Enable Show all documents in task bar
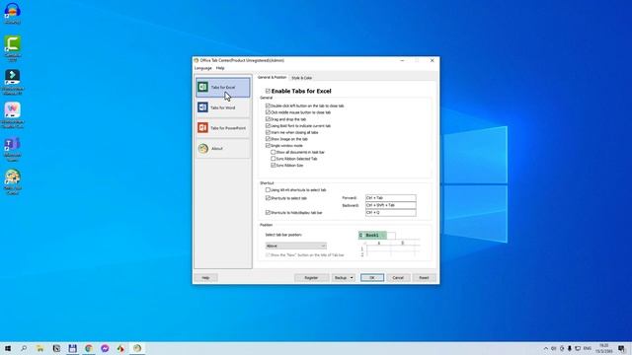 point(273,152)
